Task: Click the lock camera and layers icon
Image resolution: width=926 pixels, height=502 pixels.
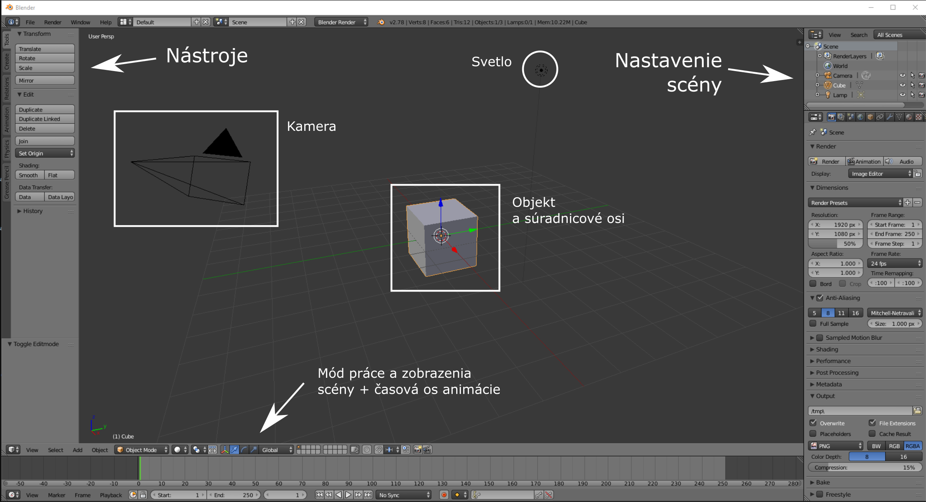Action: [354, 450]
